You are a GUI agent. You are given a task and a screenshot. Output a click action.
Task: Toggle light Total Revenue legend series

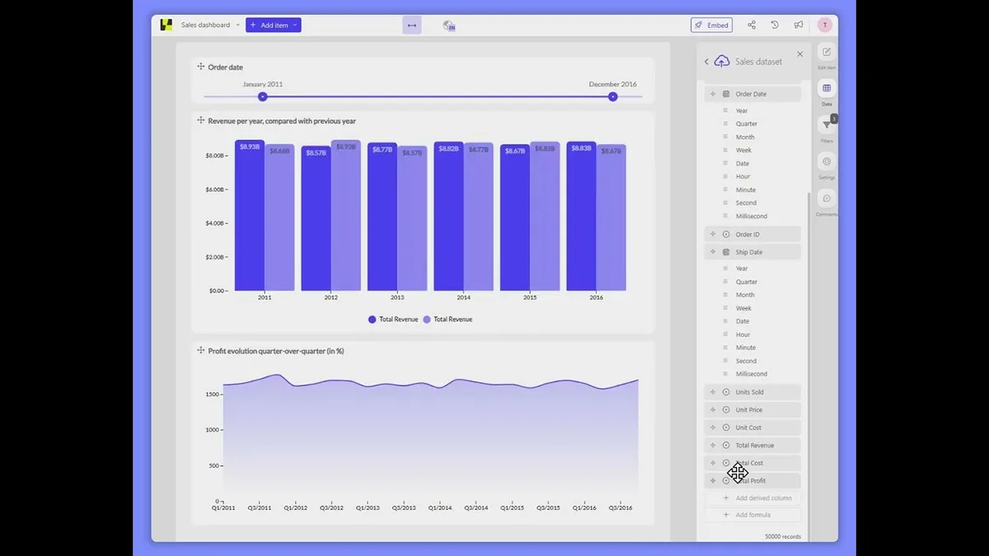click(x=448, y=320)
